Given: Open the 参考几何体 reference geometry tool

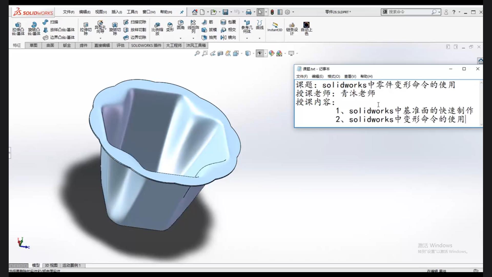Looking at the screenshot, I should pos(247,27).
